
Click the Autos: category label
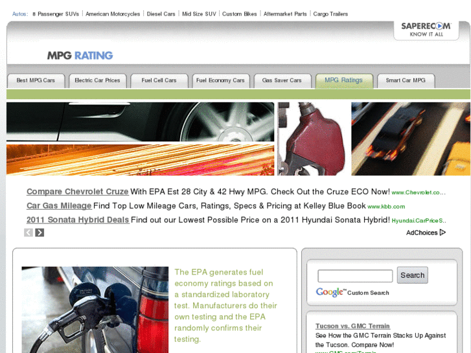20,14
